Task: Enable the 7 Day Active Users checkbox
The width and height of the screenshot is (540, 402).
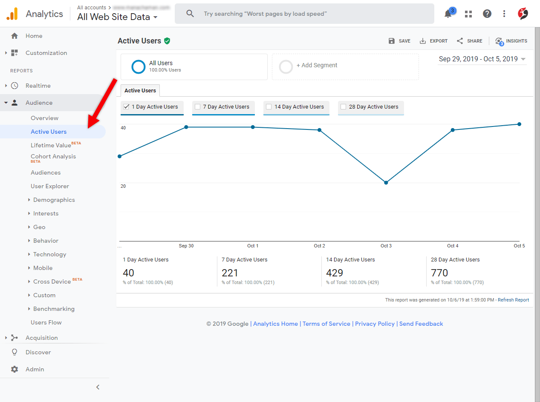Action: point(197,106)
